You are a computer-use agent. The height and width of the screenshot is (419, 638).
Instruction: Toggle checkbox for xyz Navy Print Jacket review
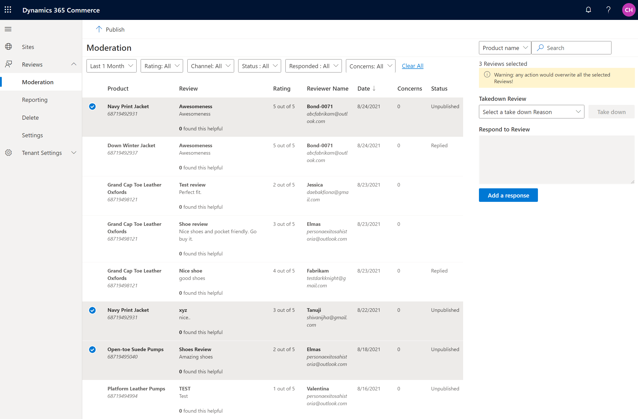92,310
